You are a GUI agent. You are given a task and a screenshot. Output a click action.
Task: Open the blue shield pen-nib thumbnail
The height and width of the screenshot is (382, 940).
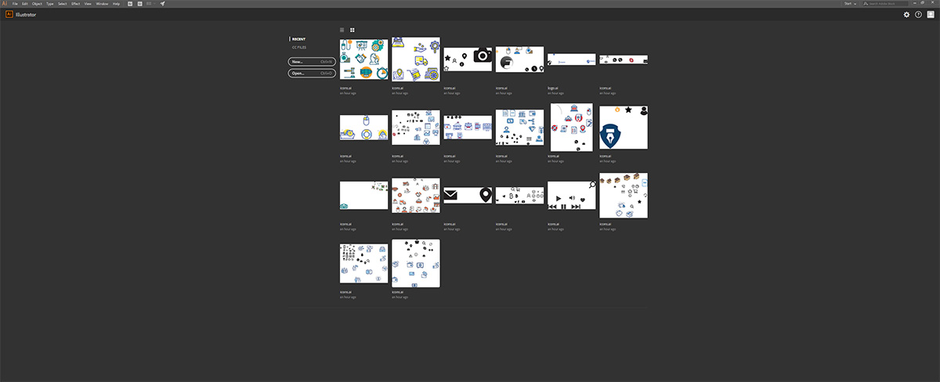(623, 128)
